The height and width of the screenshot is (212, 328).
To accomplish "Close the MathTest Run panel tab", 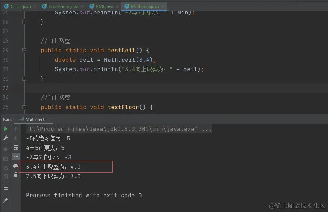I will tap(48, 119).
